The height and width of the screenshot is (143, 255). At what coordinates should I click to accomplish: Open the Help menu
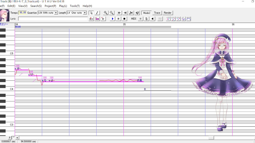87,6
